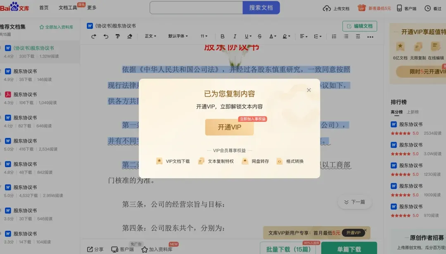
Task: Click the 开通VIP button in the popup
Action: [x=229, y=127]
